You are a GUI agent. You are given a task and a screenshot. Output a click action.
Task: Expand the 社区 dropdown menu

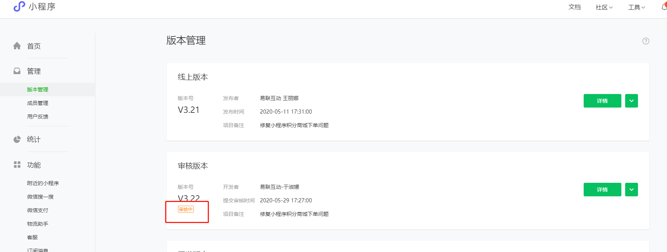click(604, 7)
